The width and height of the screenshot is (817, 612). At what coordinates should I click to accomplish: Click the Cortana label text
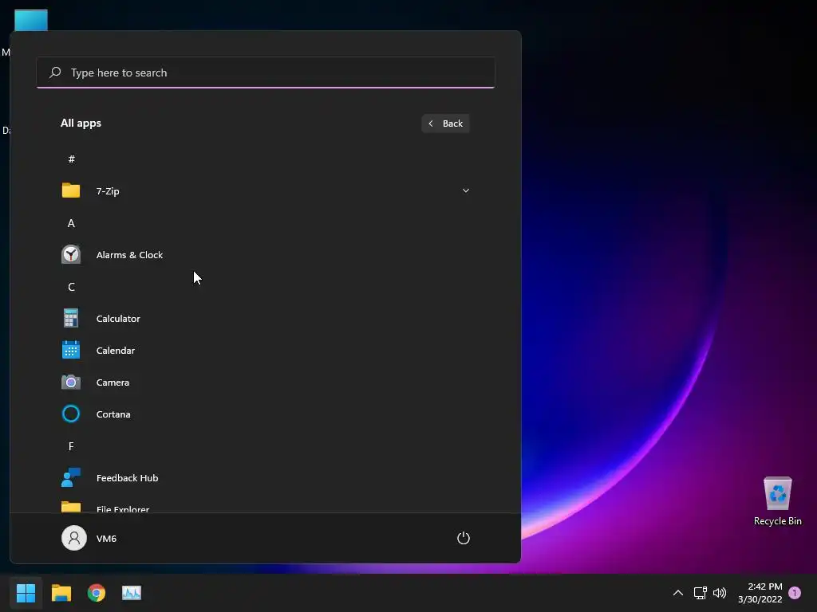pos(113,414)
